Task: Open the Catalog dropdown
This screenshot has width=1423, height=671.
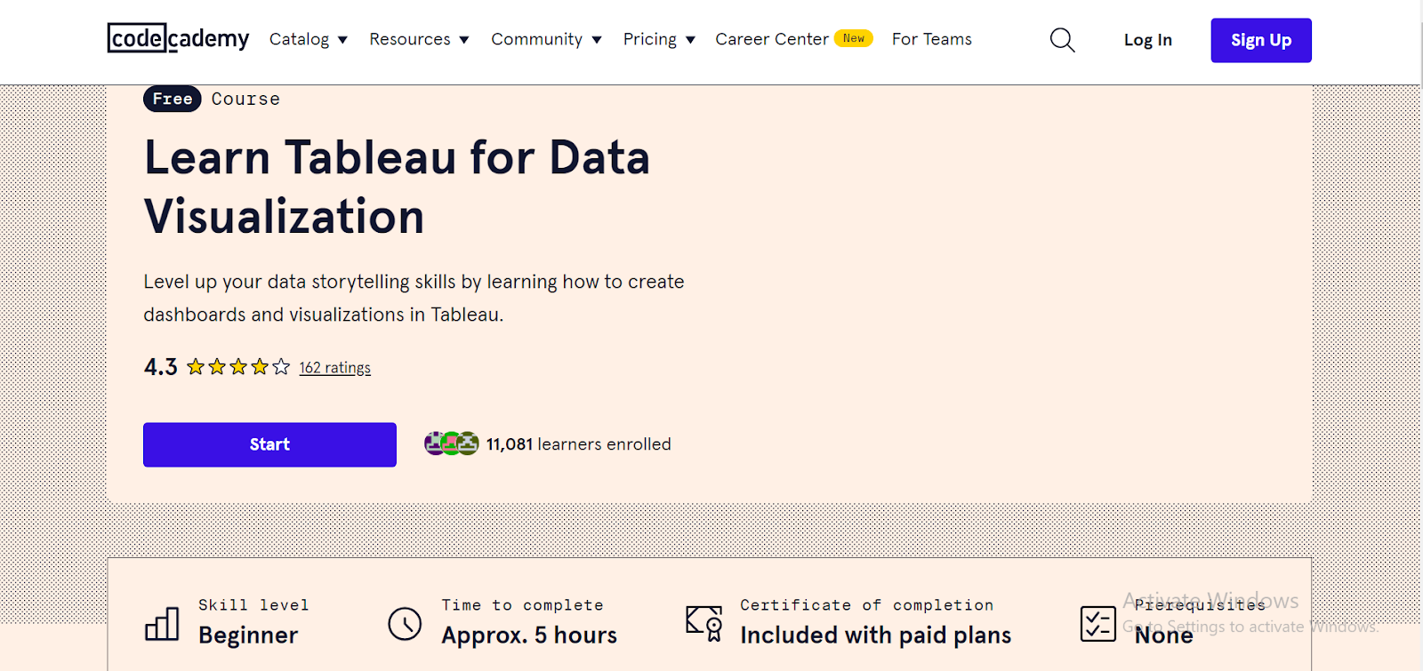Action: pyautogui.click(x=308, y=39)
